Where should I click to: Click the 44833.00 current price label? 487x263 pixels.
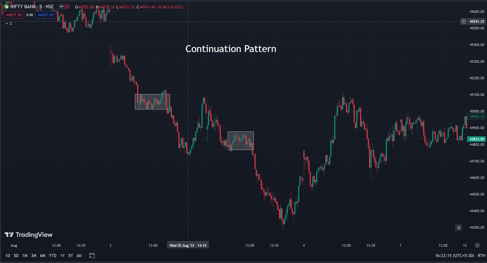[x=477, y=139]
